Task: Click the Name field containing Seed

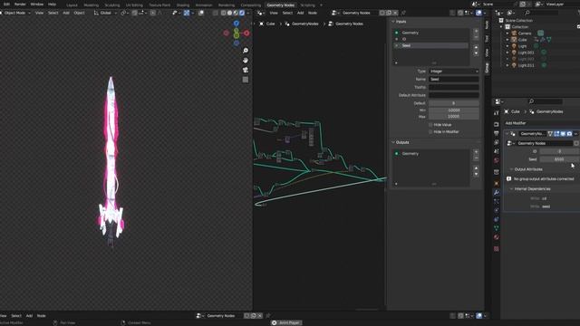Action: click(454, 79)
